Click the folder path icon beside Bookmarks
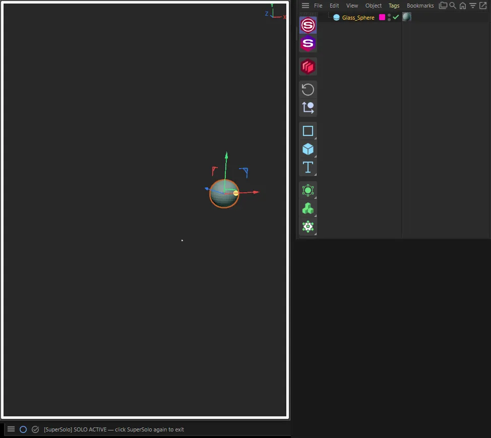Viewport: 491px width, 438px height. click(443, 6)
